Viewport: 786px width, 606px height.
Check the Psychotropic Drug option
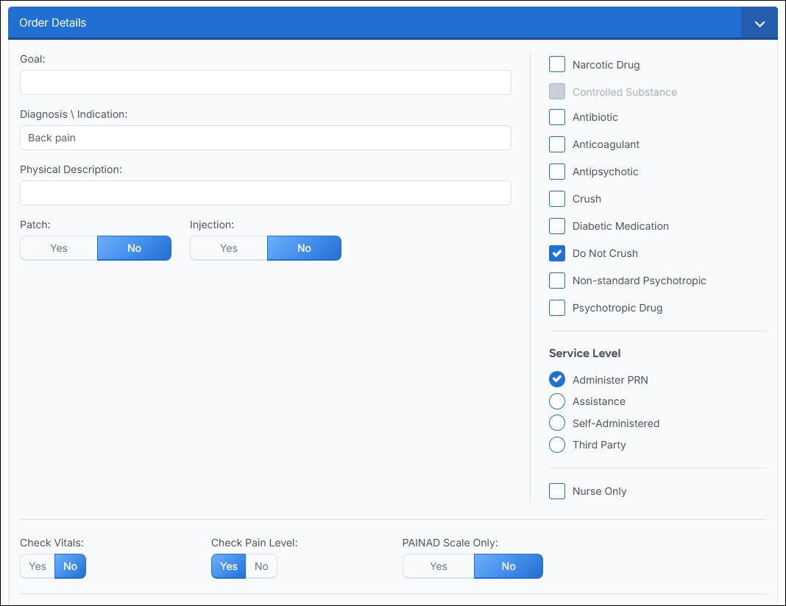click(557, 308)
